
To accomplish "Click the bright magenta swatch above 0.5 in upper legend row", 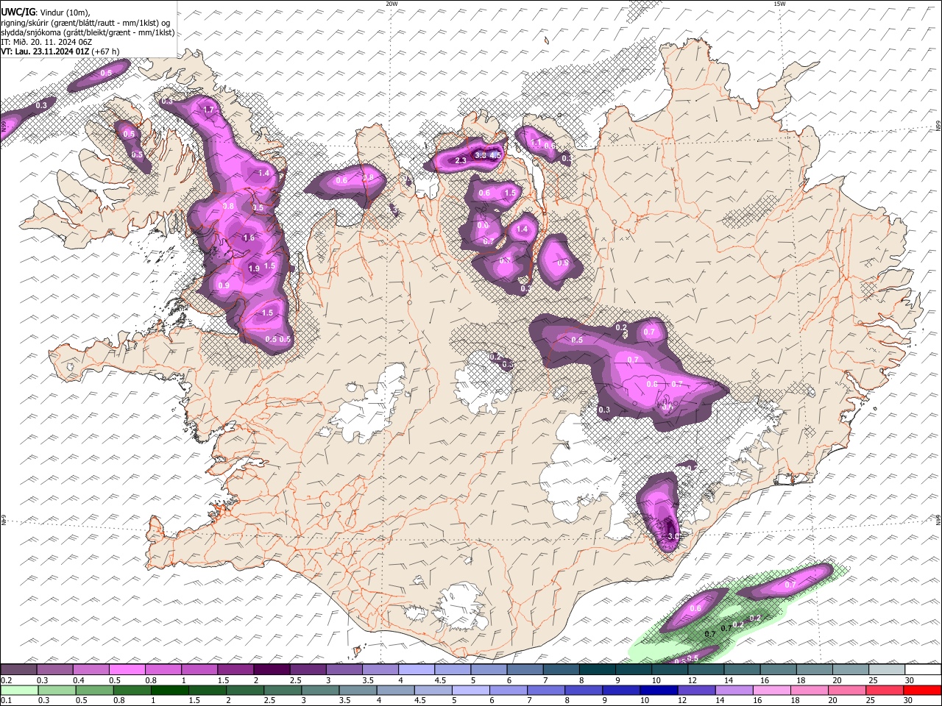I will tap(127, 670).
